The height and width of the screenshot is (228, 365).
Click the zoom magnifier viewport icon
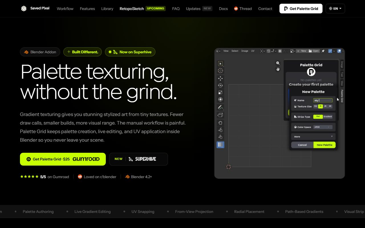point(278,63)
